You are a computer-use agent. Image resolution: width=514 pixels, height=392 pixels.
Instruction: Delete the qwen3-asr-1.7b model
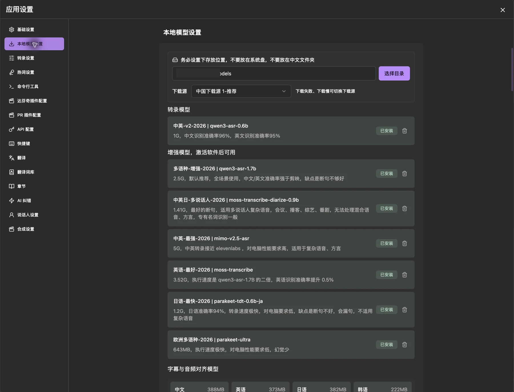tap(404, 174)
